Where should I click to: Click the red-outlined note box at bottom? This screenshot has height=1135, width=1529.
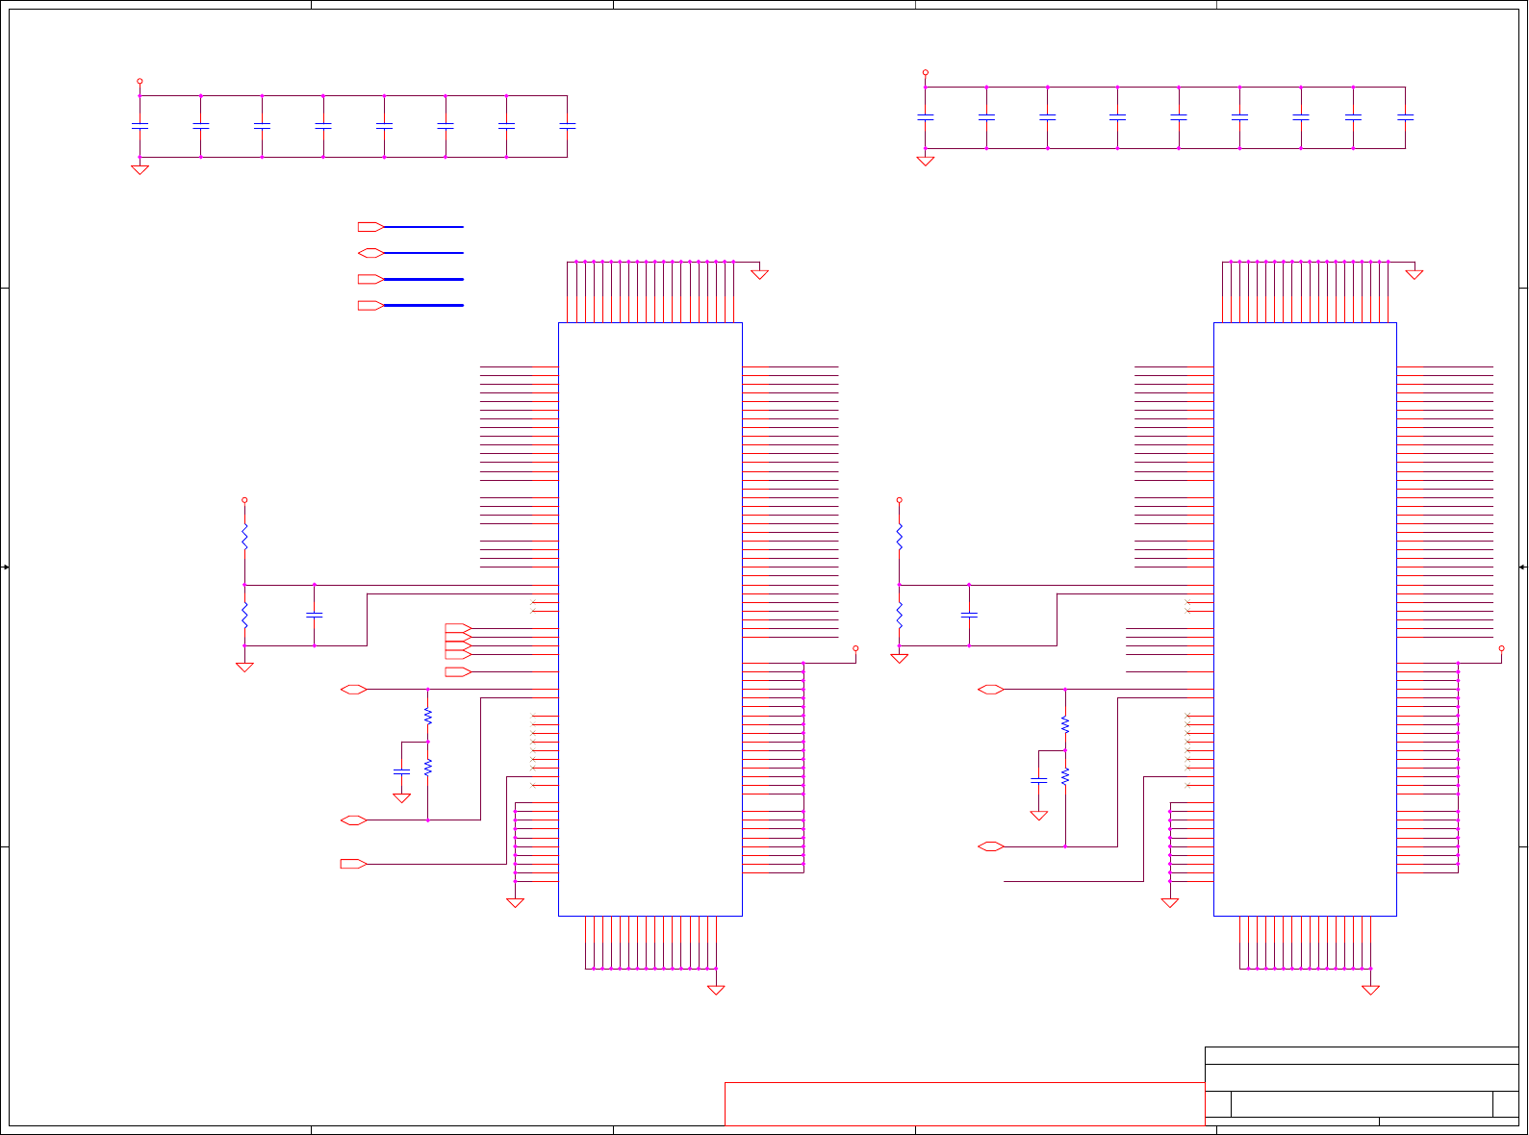tap(964, 1104)
